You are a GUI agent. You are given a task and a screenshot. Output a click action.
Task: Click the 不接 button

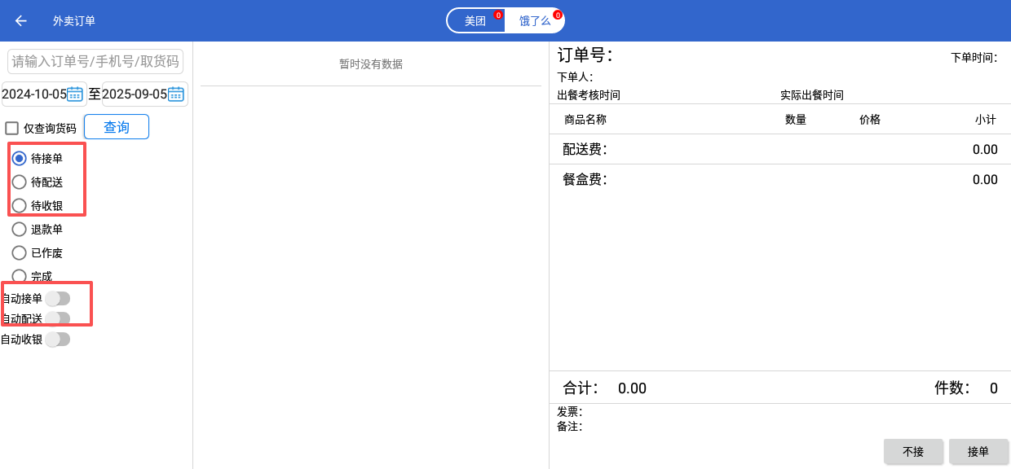pyautogui.click(x=913, y=452)
